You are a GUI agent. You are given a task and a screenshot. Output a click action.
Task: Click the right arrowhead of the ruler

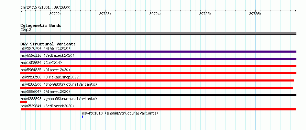click(295, 11)
